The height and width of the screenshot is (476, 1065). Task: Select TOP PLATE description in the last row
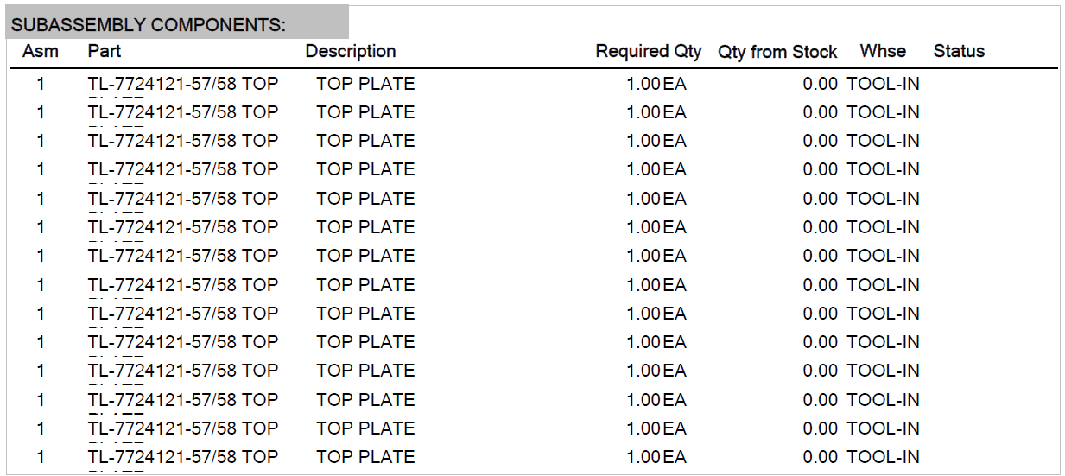coord(365,456)
